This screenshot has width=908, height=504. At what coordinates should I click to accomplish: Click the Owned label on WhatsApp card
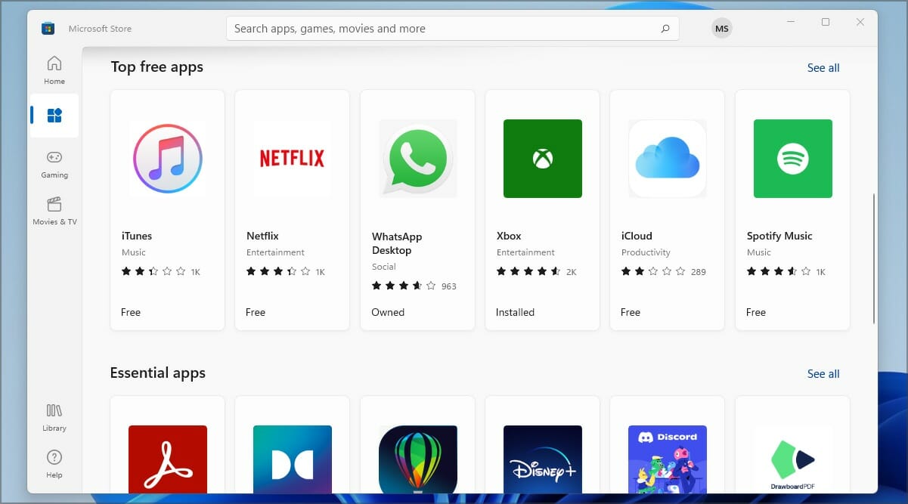pyautogui.click(x=388, y=312)
